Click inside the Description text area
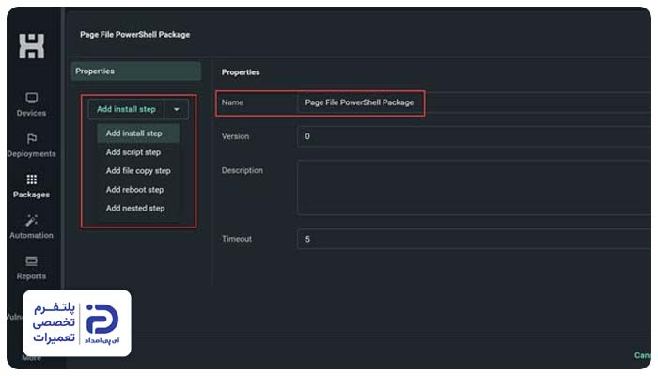Viewport: 658px width, 376px height. point(474,188)
